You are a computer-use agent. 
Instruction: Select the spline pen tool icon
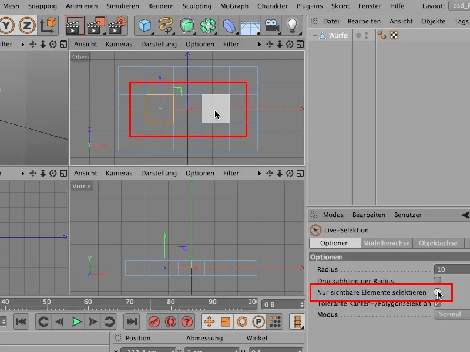click(x=166, y=26)
